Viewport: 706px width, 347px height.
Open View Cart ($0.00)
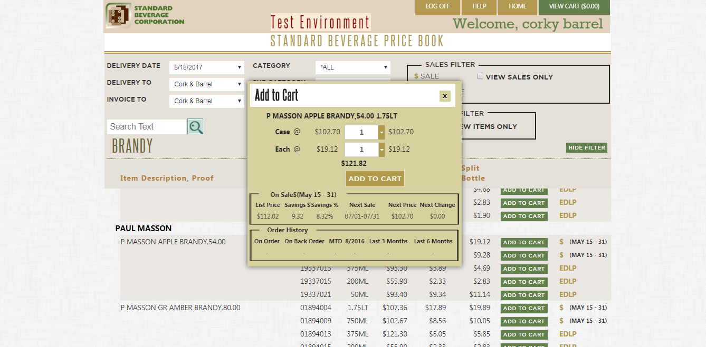[x=574, y=7]
